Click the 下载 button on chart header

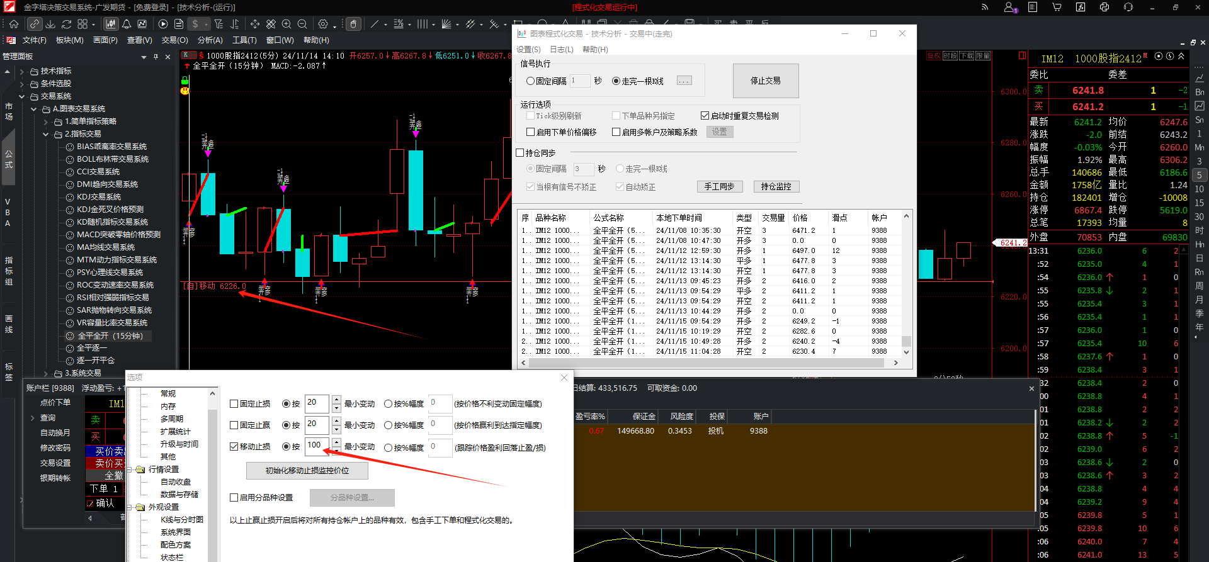[x=967, y=56]
